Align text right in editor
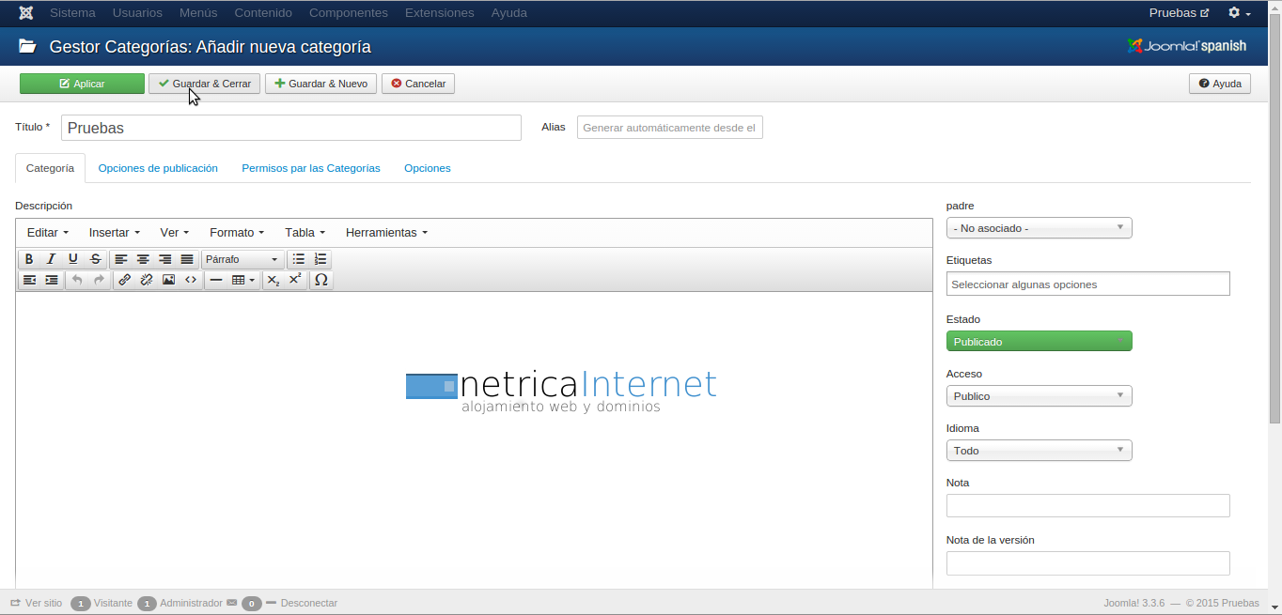 (x=165, y=259)
